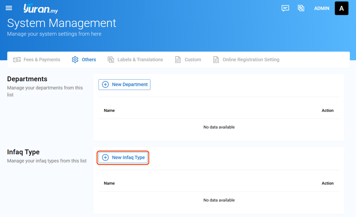The image size is (356, 217).
Task: Open Online Registration Setting tab
Action: [x=246, y=60]
